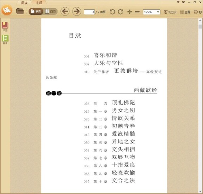Rotate page counterclockwise
The width and height of the screenshot is (203, 194).
click(x=112, y=12)
